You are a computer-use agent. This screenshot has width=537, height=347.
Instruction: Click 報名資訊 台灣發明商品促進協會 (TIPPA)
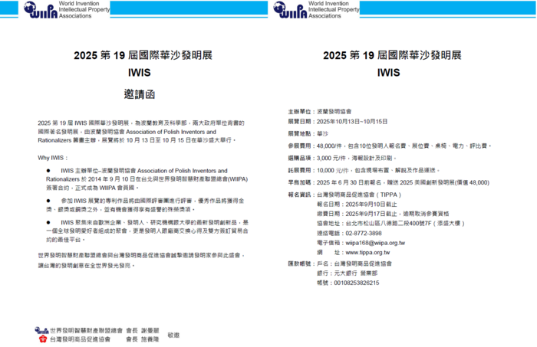[344, 195]
